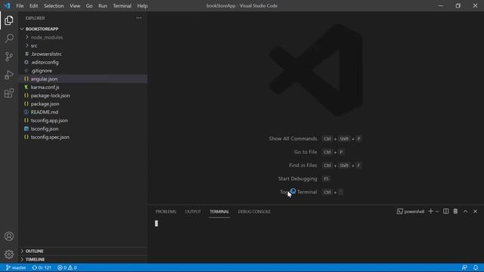Click errors and warnings status item

67,267
